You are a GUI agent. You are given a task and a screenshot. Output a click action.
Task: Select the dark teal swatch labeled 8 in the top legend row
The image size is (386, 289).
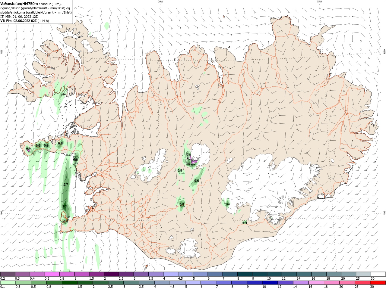[245, 274]
